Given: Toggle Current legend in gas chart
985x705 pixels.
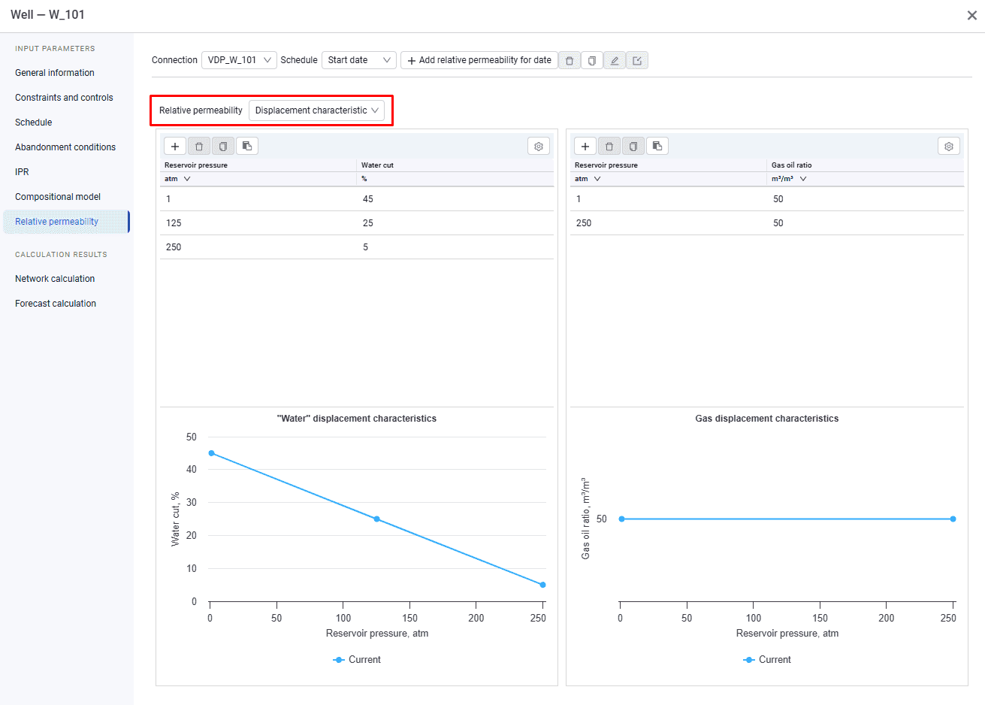Looking at the screenshot, I should pyautogui.click(x=767, y=660).
